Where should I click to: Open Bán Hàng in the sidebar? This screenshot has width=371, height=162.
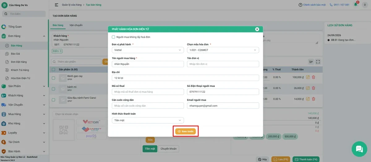(x=16, y=45)
